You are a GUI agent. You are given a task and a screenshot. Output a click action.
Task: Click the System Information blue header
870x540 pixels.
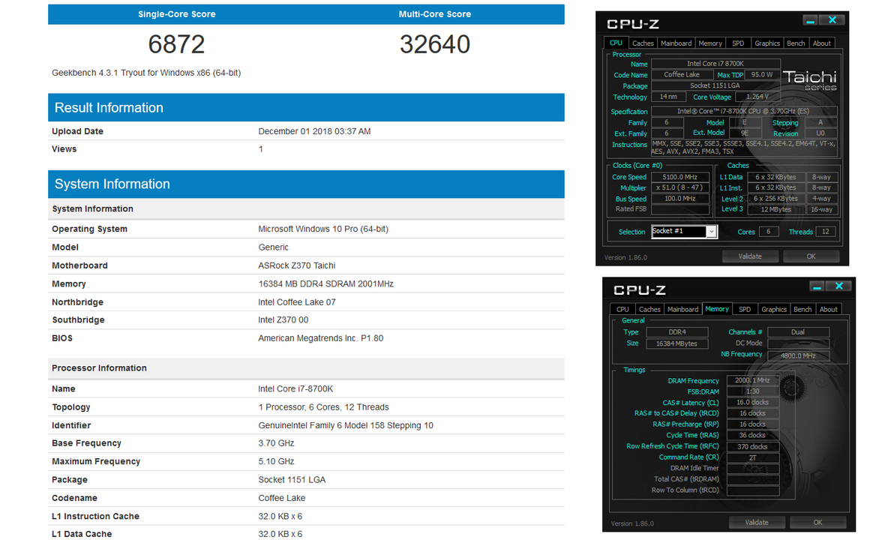(x=306, y=184)
